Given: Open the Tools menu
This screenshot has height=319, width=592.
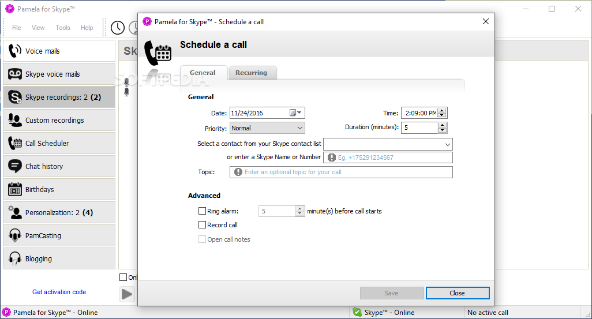Looking at the screenshot, I should coord(63,28).
